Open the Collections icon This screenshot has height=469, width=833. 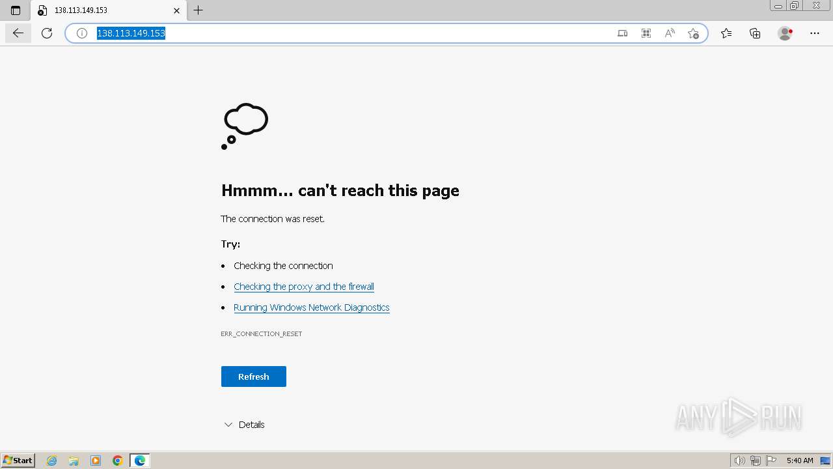pos(755,33)
